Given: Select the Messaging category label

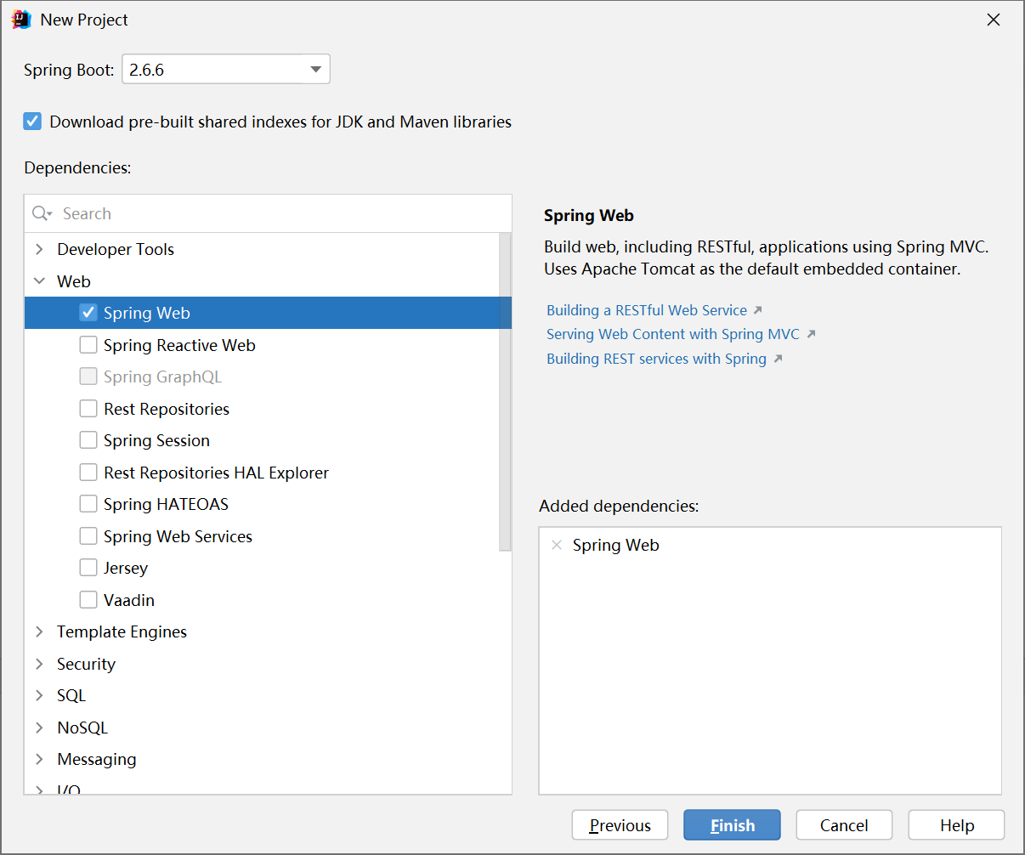Looking at the screenshot, I should click(97, 759).
